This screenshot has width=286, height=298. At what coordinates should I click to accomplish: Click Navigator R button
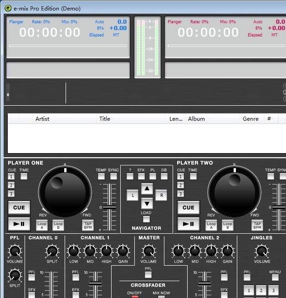[161, 195]
